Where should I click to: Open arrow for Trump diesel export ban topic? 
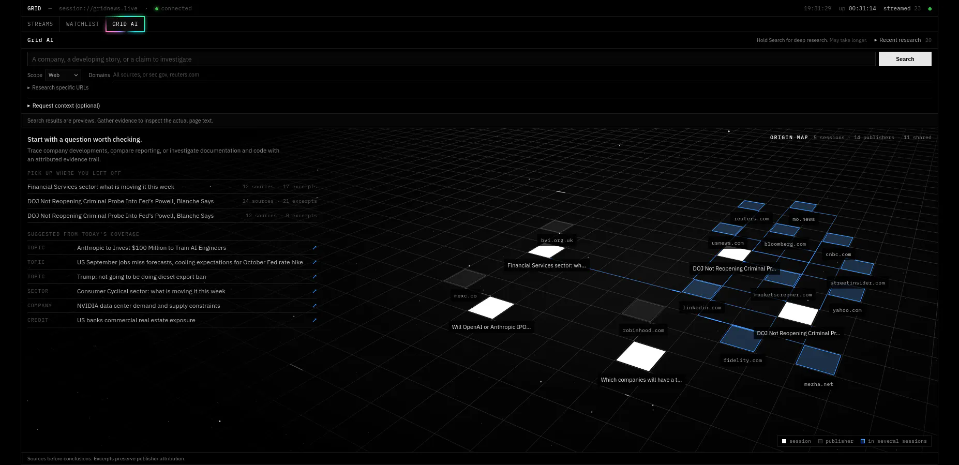pos(314,277)
